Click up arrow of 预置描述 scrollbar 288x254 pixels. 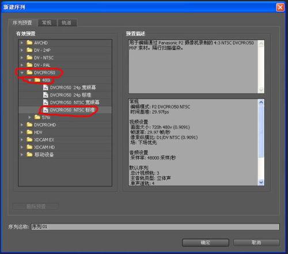point(261,44)
